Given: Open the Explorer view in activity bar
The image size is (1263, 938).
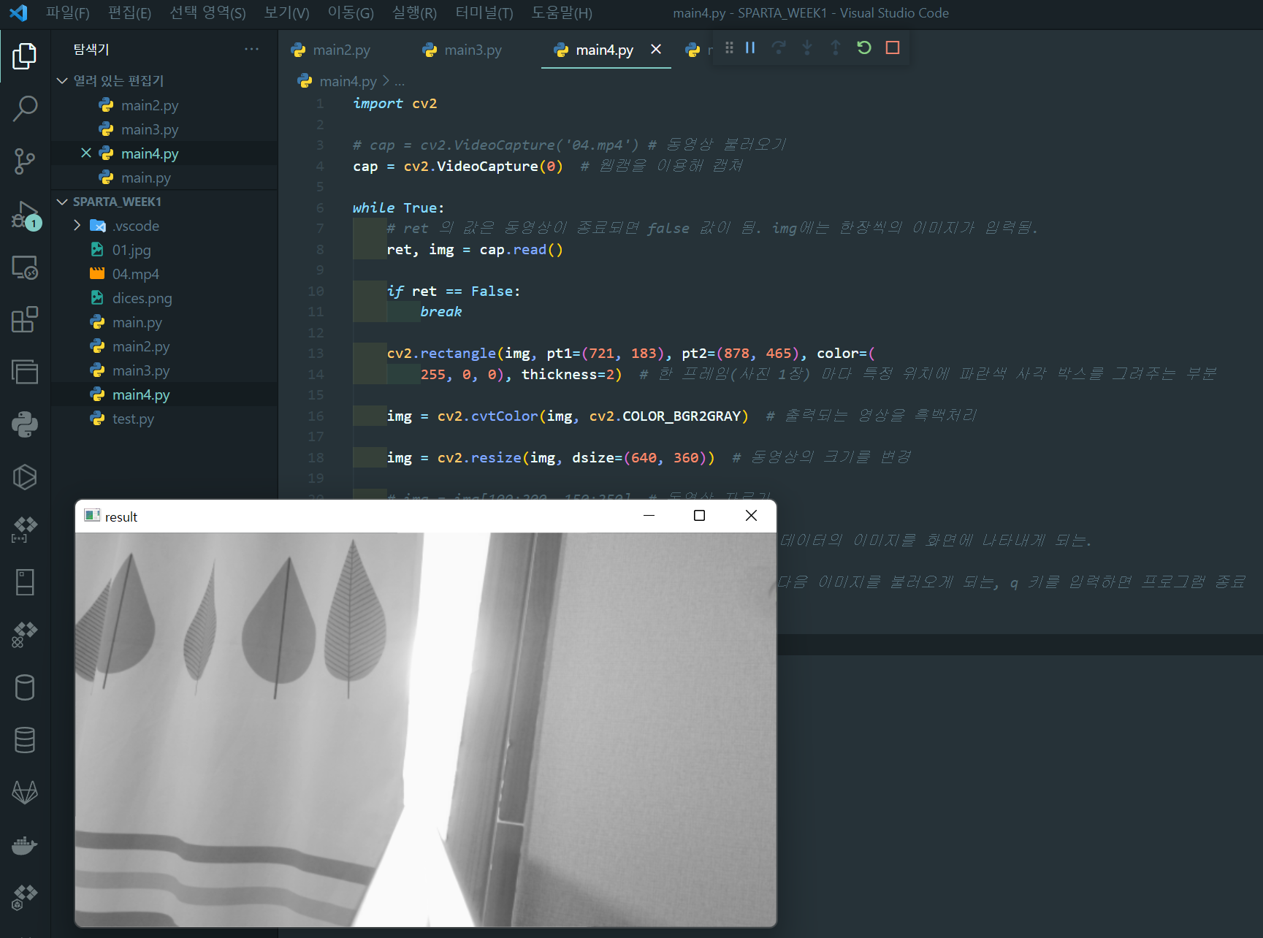Looking at the screenshot, I should coord(25,56).
